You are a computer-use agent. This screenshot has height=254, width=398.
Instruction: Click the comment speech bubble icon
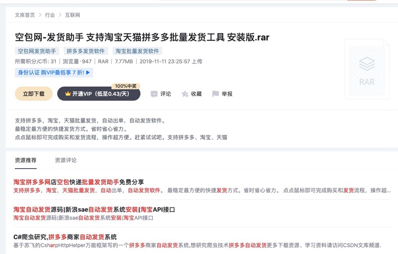154,94
